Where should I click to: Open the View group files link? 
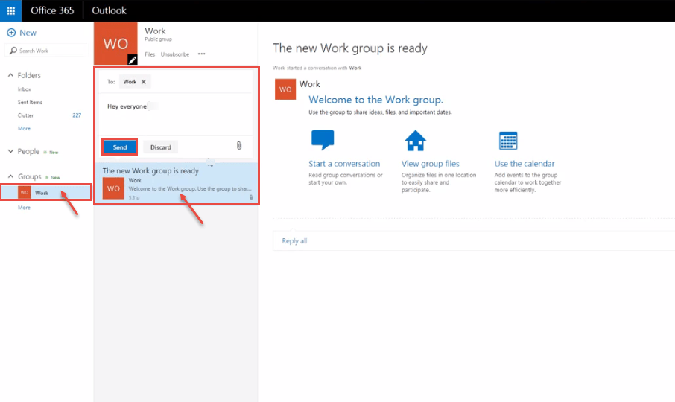pyautogui.click(x=430, y=164)
